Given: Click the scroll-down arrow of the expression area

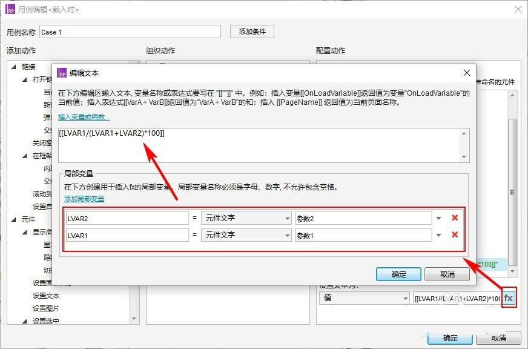Looking at the screenshot, I should pos(465,156).
